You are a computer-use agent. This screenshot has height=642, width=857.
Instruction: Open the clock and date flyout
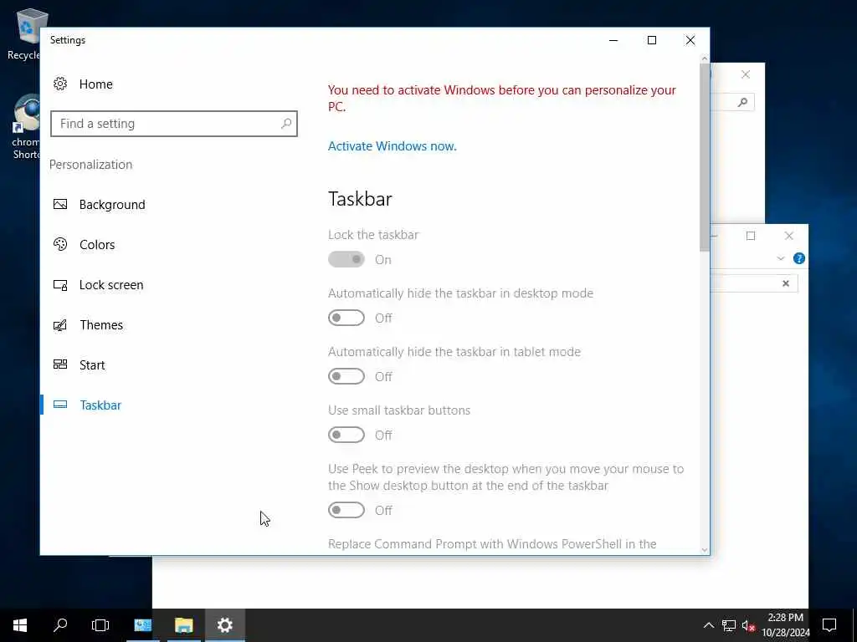pyautogui.click(x=785, y=625)
